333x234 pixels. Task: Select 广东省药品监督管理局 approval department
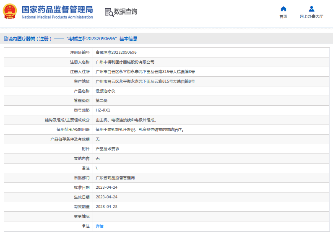(115, 178)
